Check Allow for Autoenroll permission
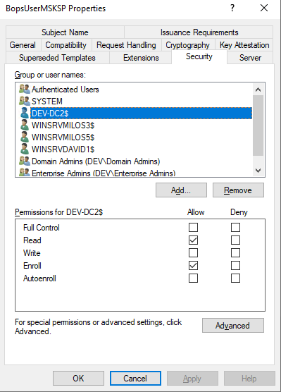The image size is (281, 392). [x=194, y=278]
